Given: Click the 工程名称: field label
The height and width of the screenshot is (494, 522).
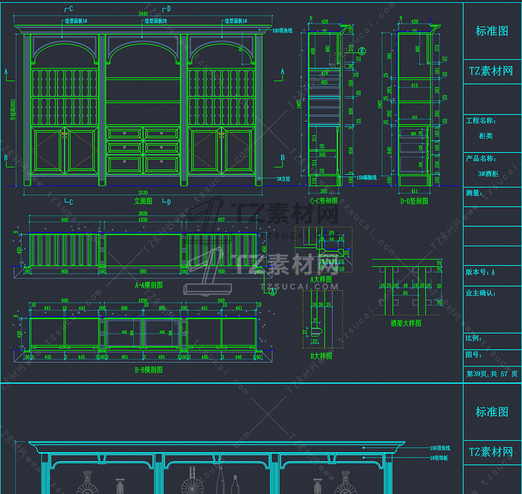Looking at the screenshot, I should [x=480, y=120].
